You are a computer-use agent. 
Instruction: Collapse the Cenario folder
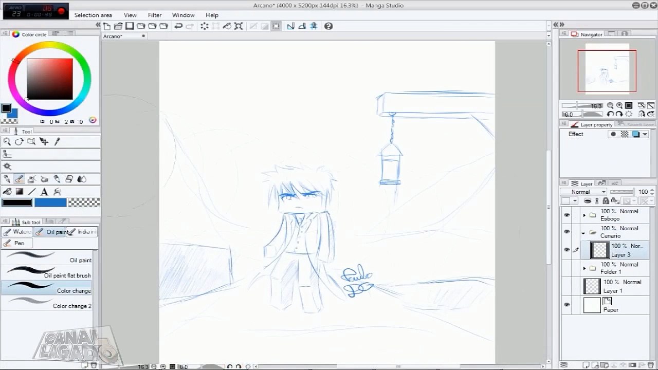click(x=584, y=233)
